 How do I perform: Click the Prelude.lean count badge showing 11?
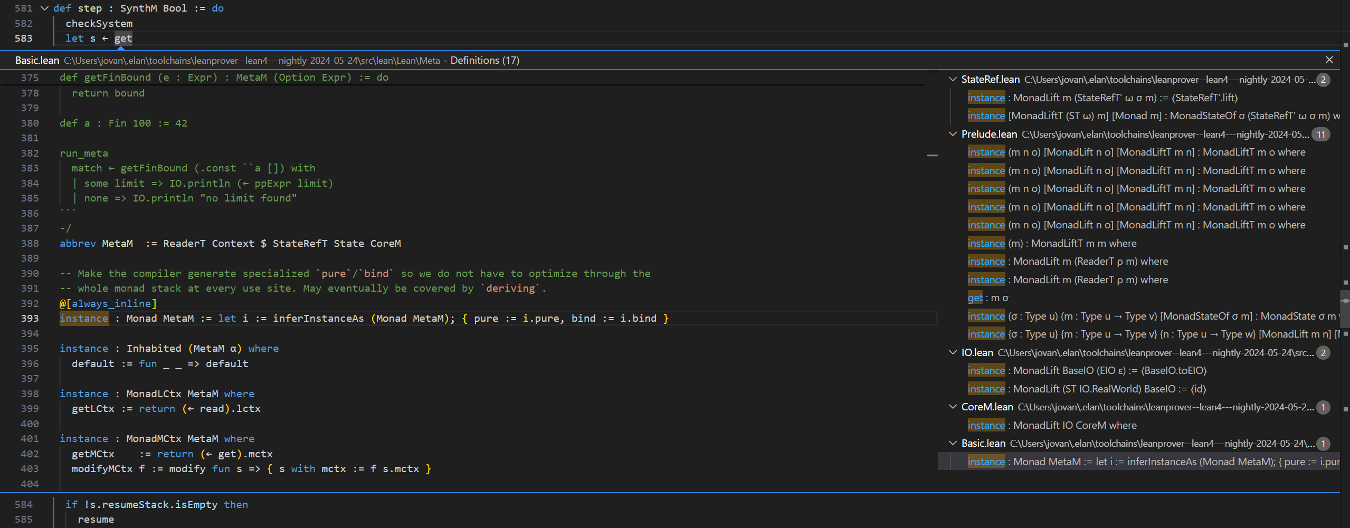[x=1320, y=135]
